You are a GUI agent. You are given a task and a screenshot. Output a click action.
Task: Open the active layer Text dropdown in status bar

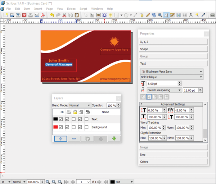coord(122,182)
